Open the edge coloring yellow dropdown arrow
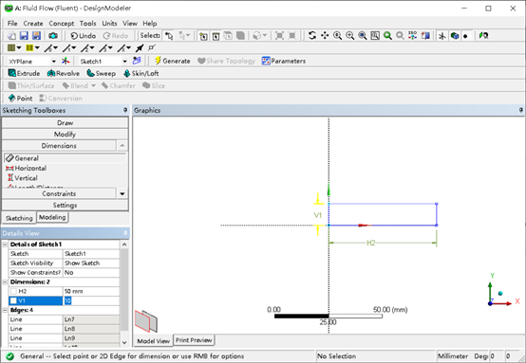Screen dimensions: 526x363 click(37, 48)
